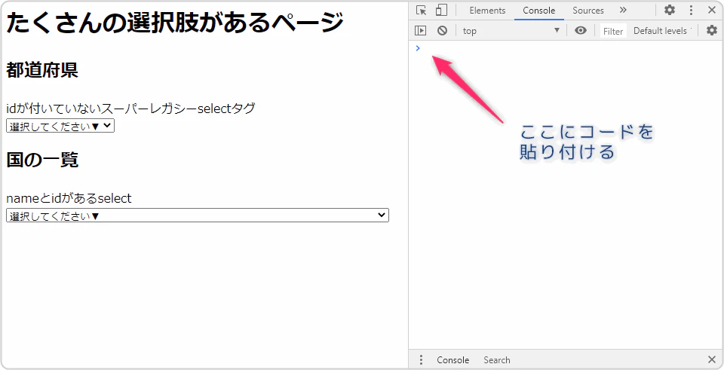Screen dimensions: 724x370
Task: Click the heading たくさんの選択肢があるページ
Action: click(175, 23)
